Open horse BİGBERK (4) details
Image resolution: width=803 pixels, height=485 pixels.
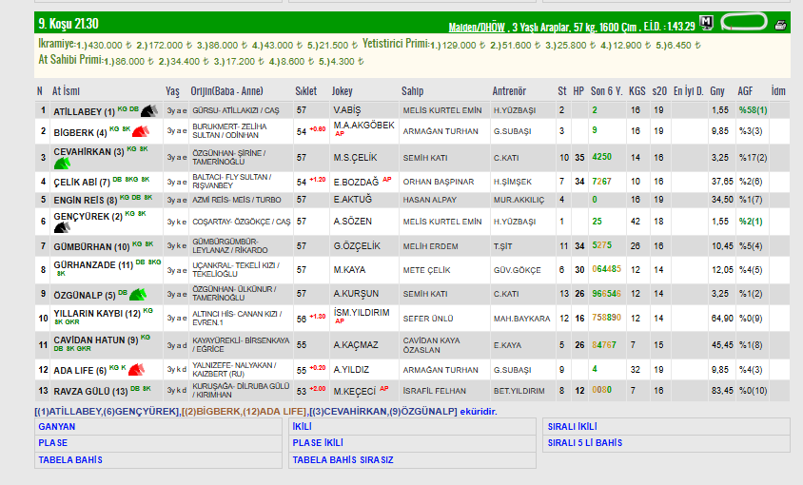[80, 132]
